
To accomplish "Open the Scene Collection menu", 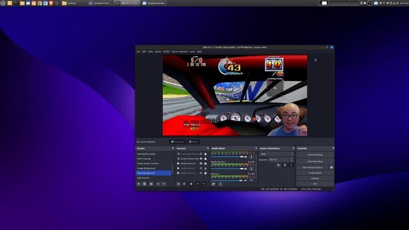I will 180,52.
